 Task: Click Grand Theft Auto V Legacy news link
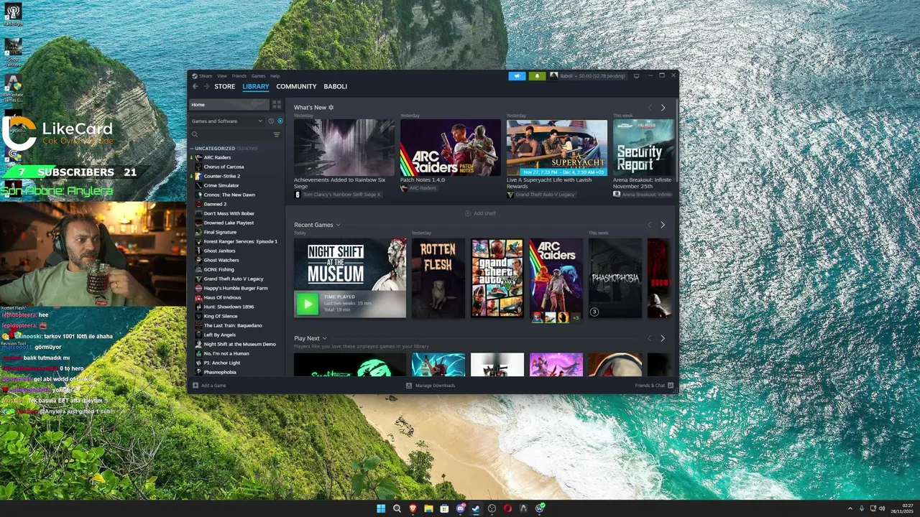click(545, 195)
